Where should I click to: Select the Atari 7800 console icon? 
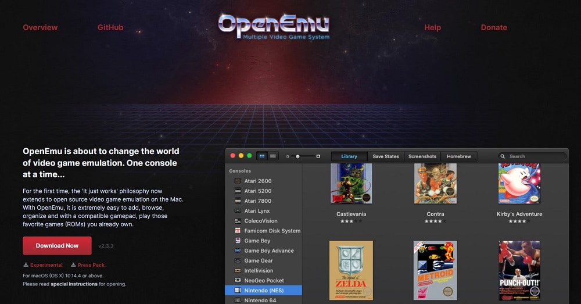coord(238,201)
